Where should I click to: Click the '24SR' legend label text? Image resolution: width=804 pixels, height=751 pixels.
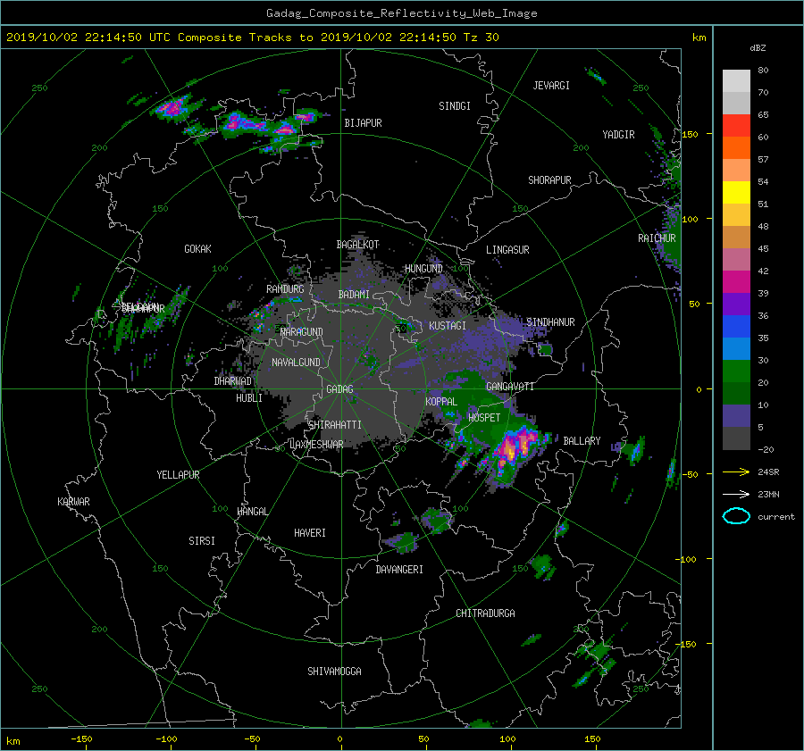tap(768, 472)
